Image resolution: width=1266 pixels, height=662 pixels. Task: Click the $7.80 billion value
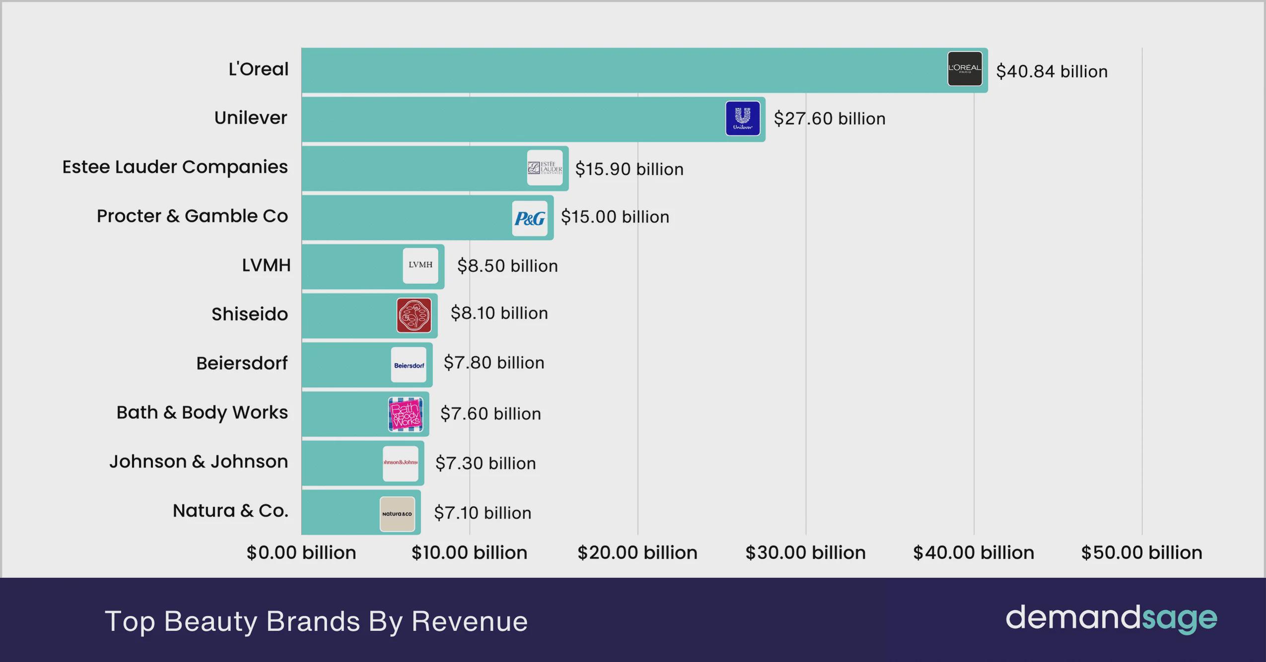494,363
